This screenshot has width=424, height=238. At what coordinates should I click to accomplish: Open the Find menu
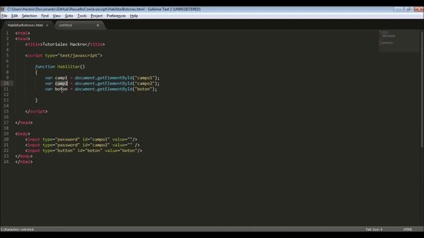click(x=45, y=16)
